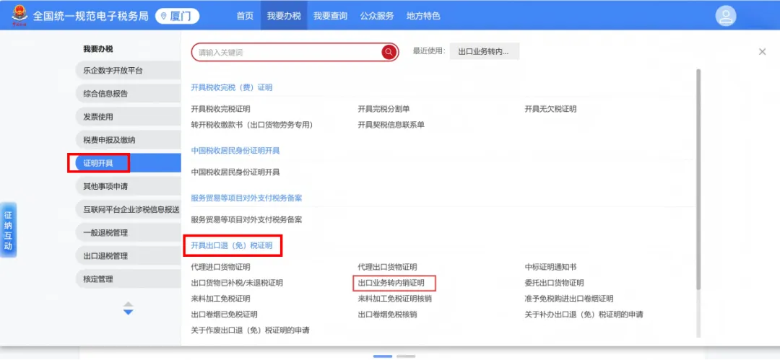Open 开具完税分割单 link
The width and height of the screenshot is (780, 360).
[383, 109]
